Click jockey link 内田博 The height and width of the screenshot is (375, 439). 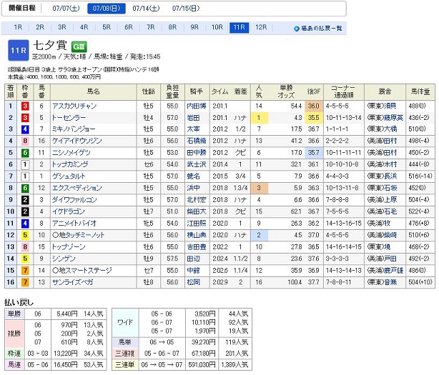click(x=196, y=105)
